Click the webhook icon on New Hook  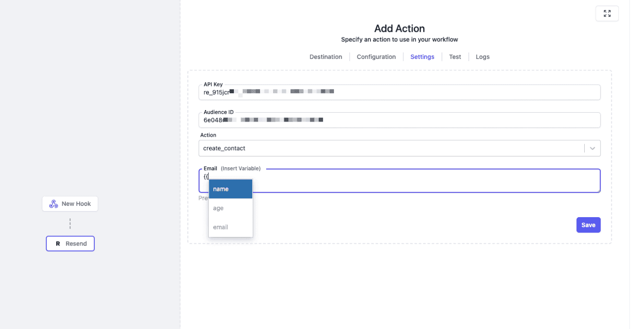pos(54,204)
